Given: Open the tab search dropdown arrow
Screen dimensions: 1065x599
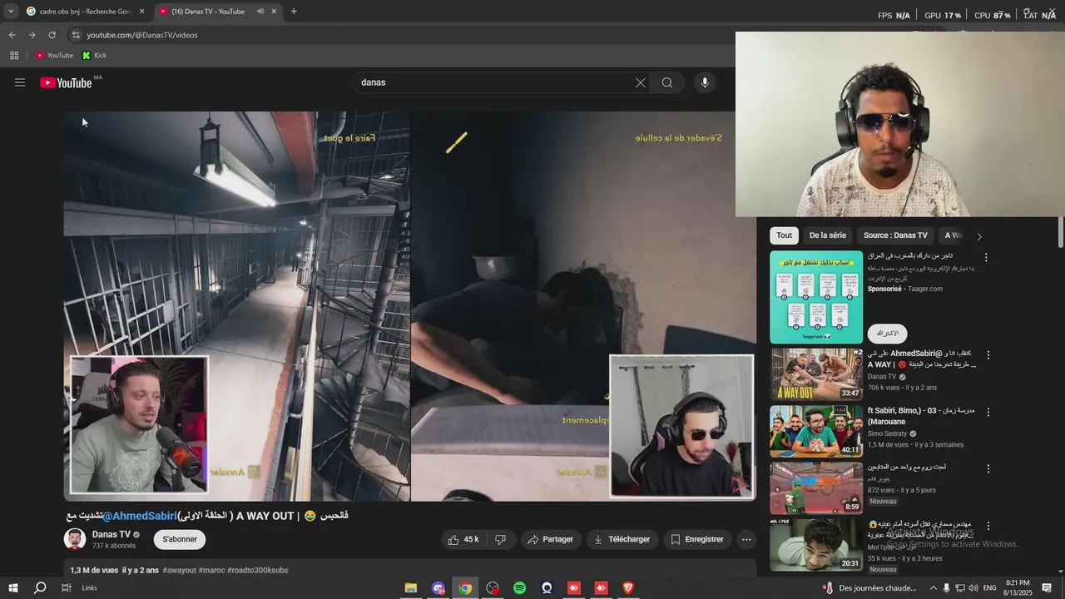Looking at the screenshot, I should pyautogui.click(x=10, y=12).
